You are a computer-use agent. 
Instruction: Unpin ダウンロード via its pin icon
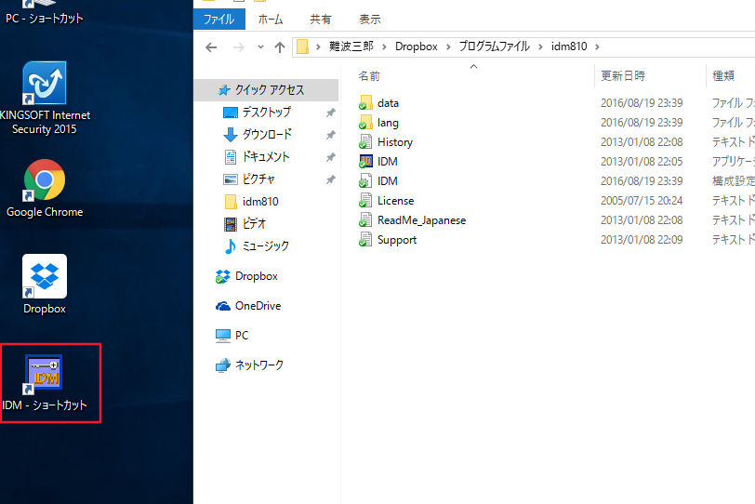coord(330,135)
